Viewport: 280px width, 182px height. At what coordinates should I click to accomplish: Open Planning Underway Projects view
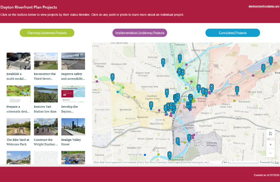[47, 33]
